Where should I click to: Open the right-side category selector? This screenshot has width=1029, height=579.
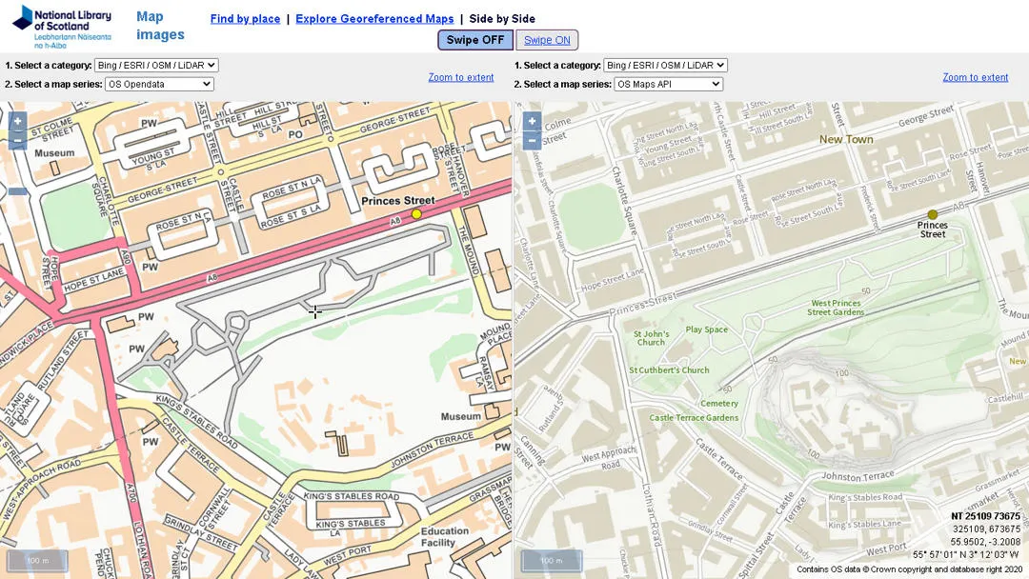666,65
